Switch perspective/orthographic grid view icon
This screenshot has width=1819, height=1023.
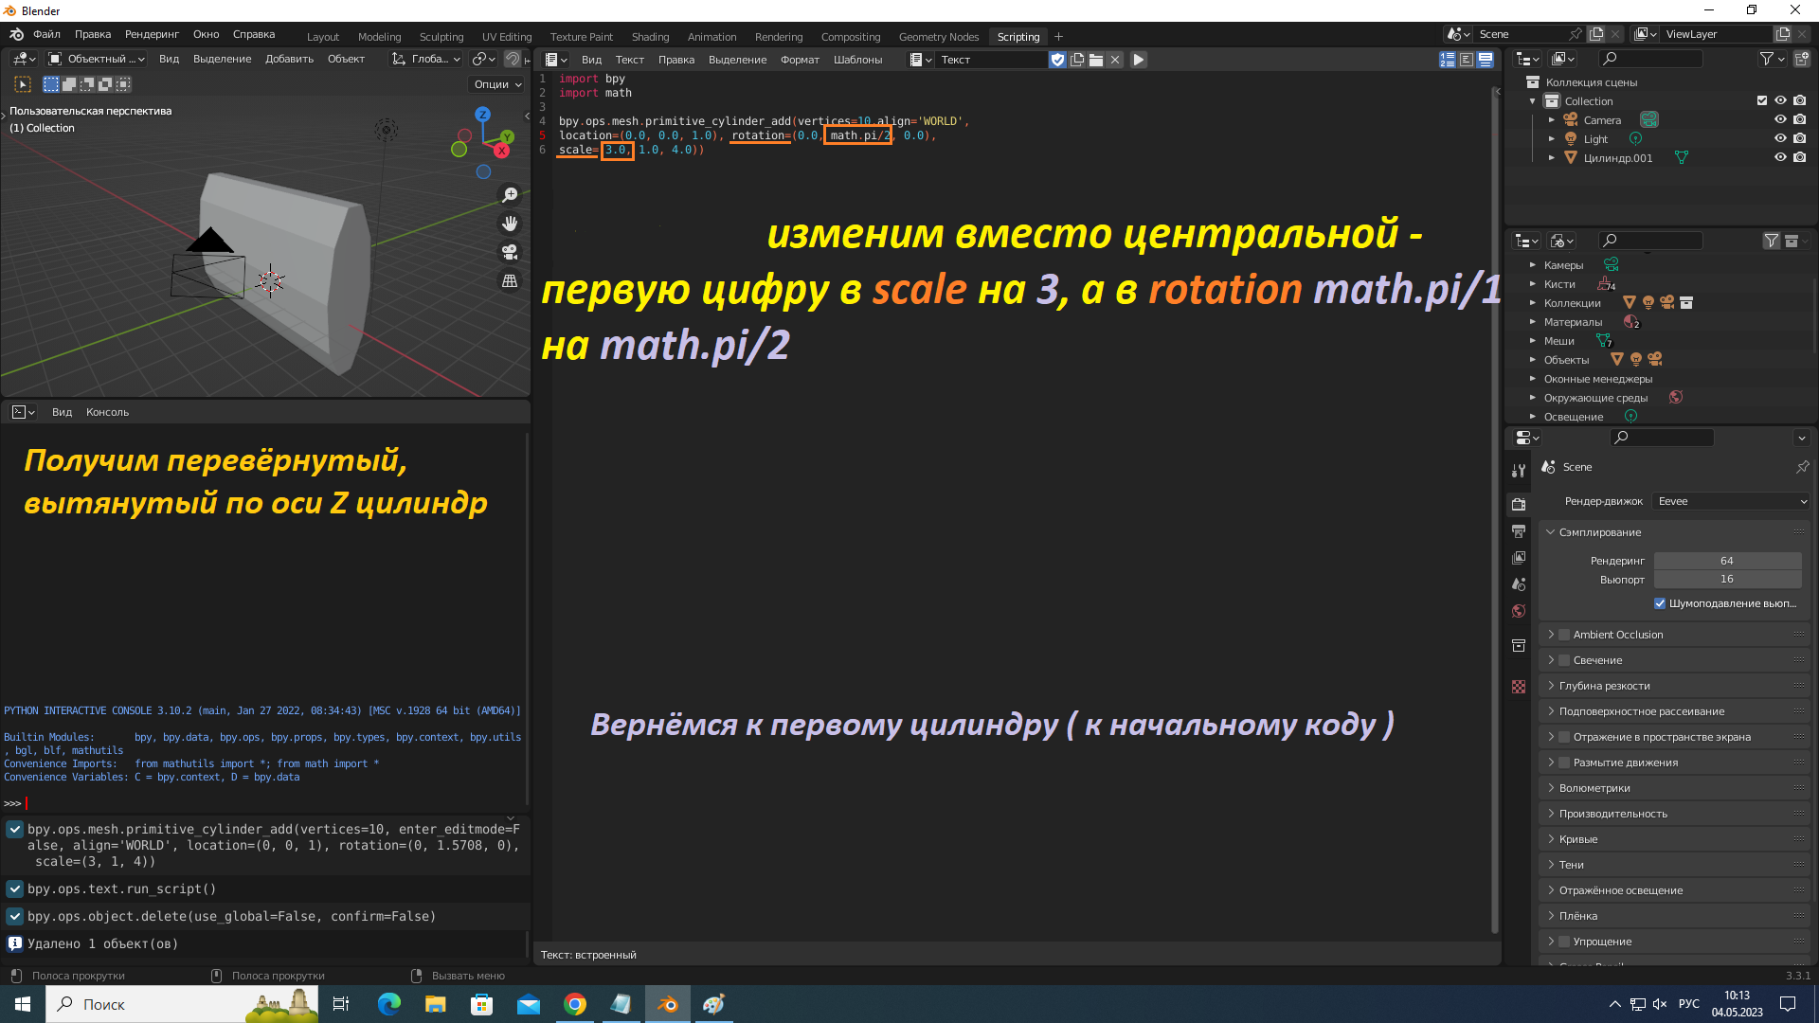(510, 280)
